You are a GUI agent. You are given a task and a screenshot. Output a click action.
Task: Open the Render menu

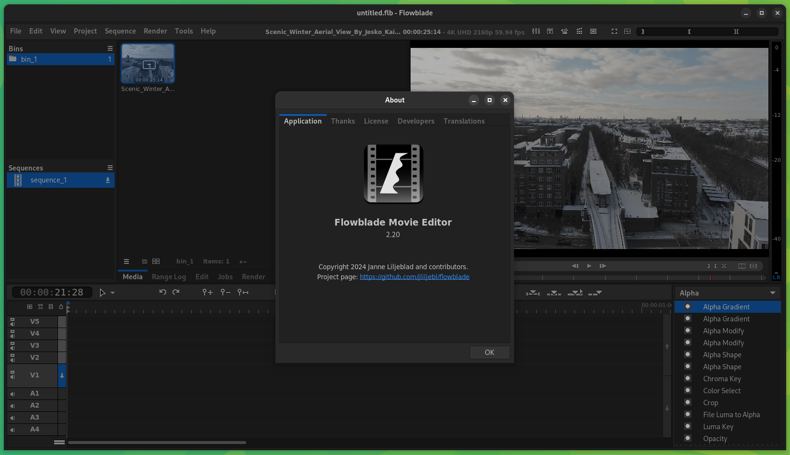[155, 31]
